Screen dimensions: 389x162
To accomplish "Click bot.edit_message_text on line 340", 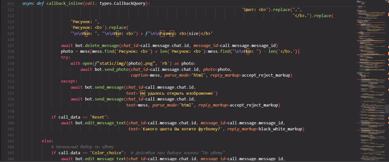I will pos(101,123).
